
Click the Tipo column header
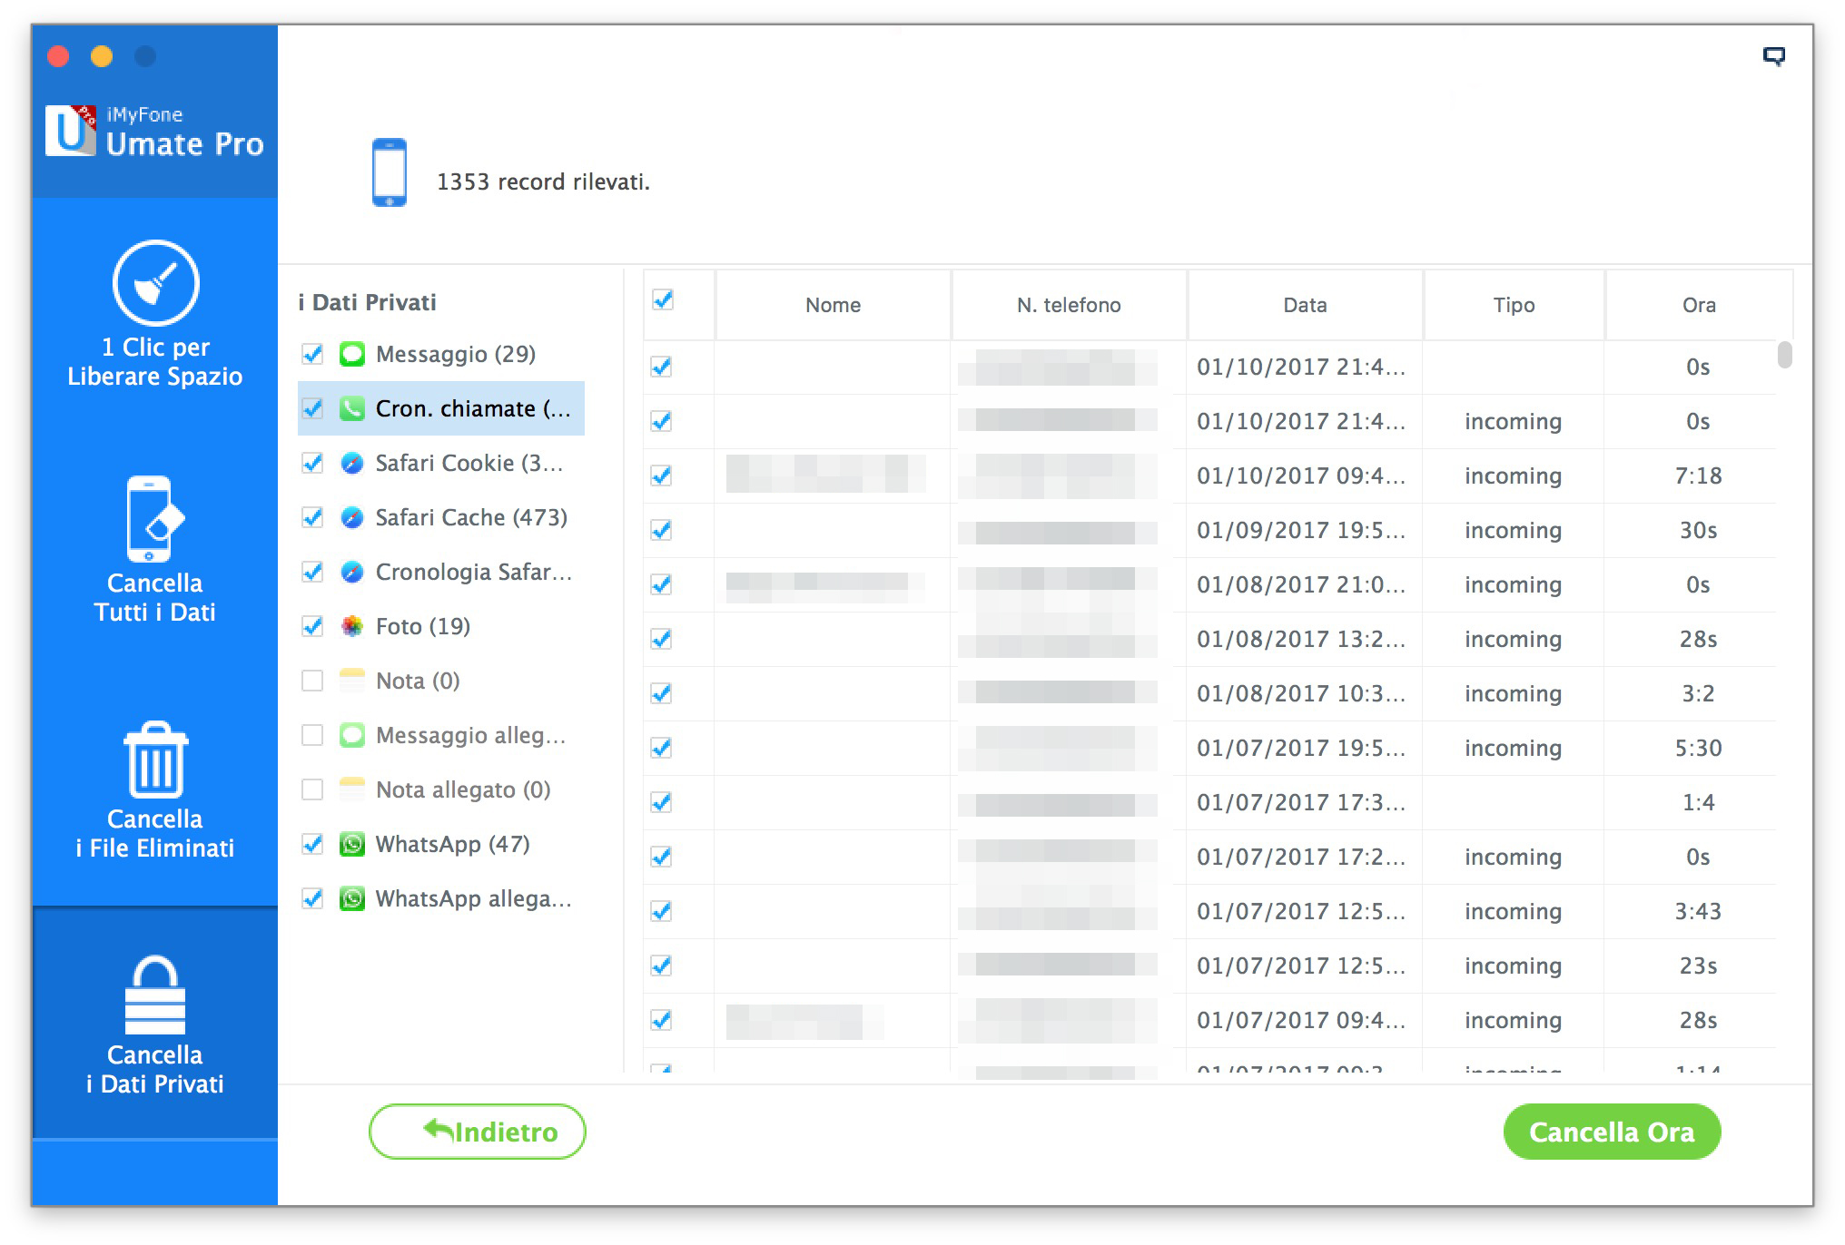(1514, 305)
